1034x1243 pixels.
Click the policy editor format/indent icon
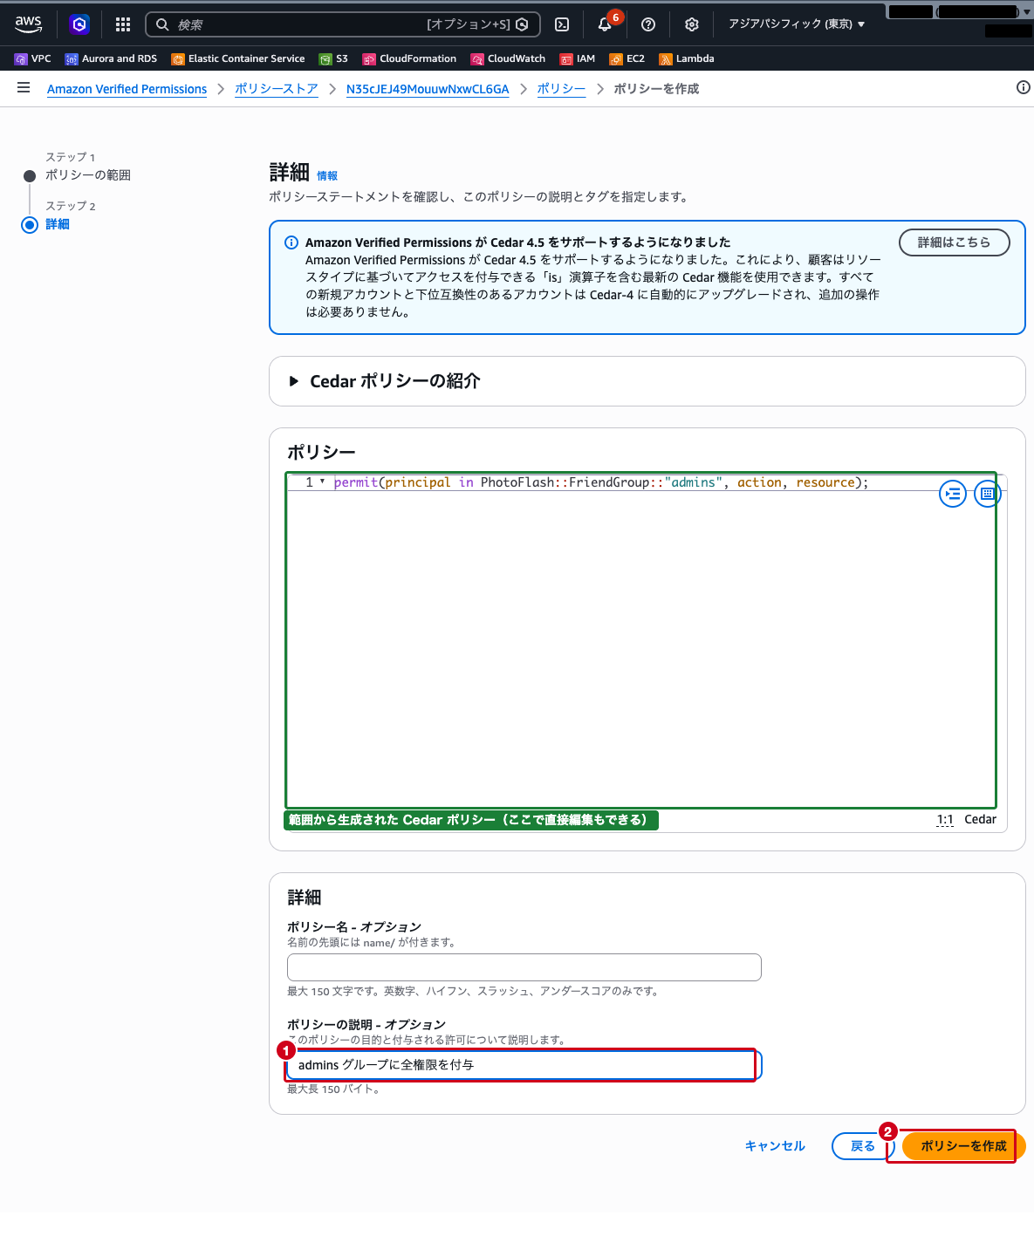[x=953, y=494]
